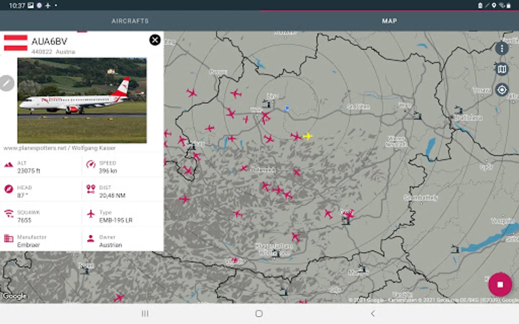The width and height of the screenshot is (519, 324).
Task: Switch to the MAP tab
Action: point(389,21)
